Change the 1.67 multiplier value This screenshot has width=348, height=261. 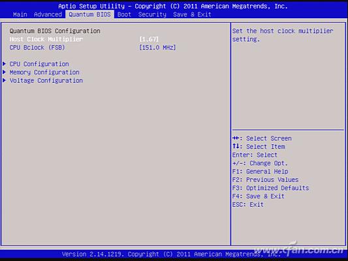pyautogui.click(x=149, y=39)
